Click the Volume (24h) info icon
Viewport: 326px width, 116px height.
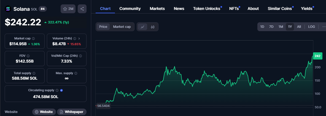(x=75, y=39)
